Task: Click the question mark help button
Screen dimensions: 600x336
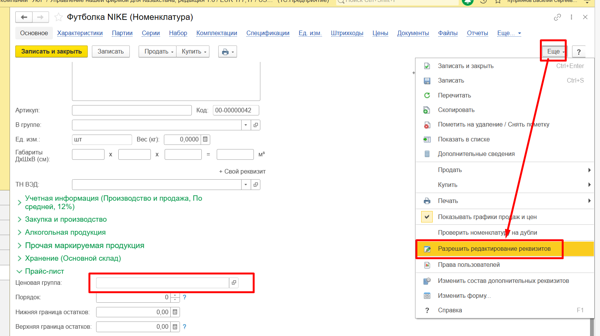Action: [x=579, y=52]
